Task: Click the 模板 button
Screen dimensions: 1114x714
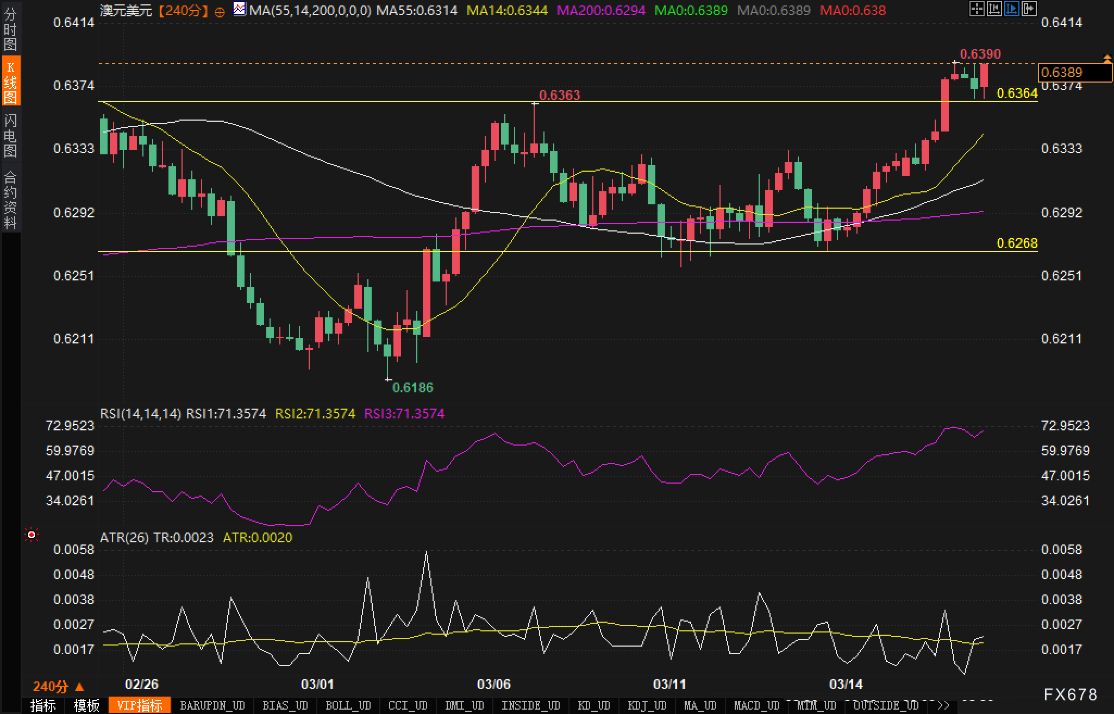Action: click(86, 705)
